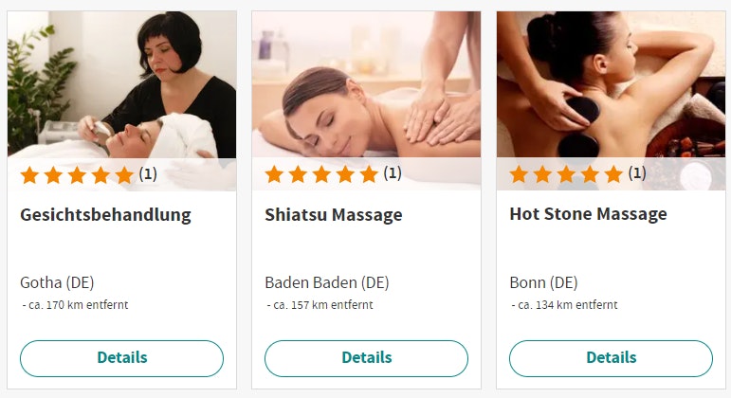Click the Shiatsu Massage photo
The height and width of the screenshot is (398, 731).
[366, 100]
